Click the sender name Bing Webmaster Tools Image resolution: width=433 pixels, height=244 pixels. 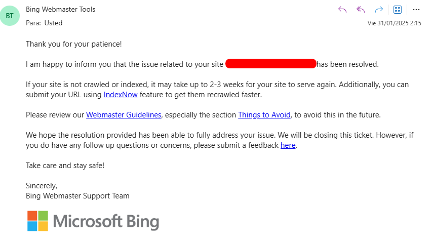click(60, 9)
